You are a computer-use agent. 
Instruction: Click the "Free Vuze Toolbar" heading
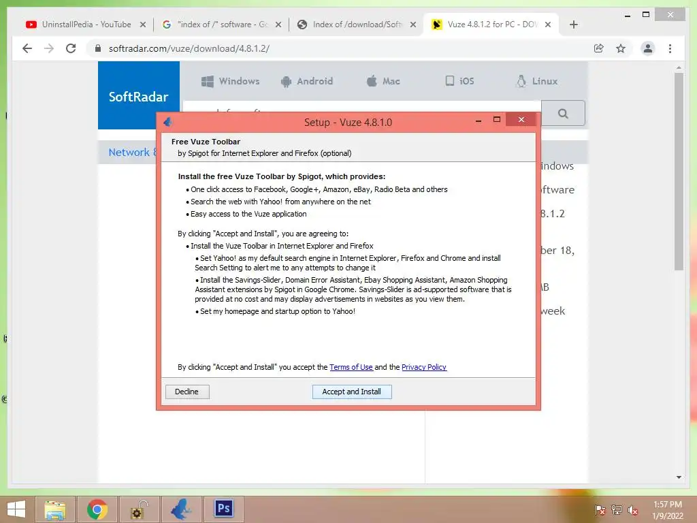(206, 142)
